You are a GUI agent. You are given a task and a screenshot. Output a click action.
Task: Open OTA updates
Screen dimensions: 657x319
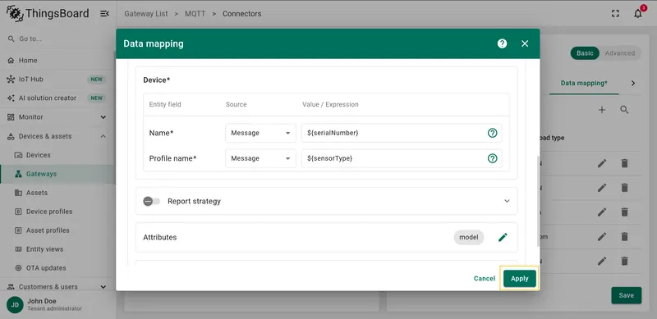tap(57, 268)
